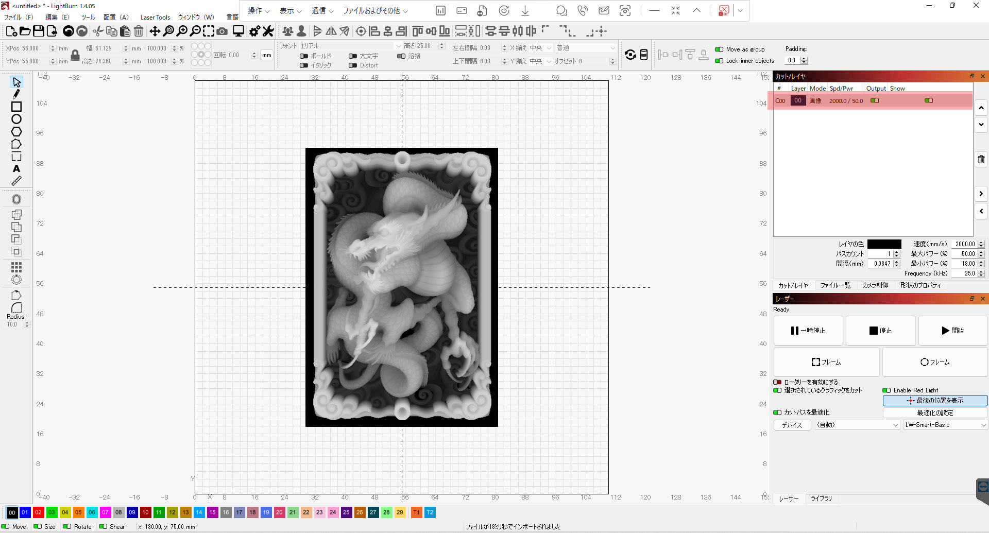The height and width of the screenshot is (533, 989).
Task: Click the 開始 start button
Action: click(952, 331)
